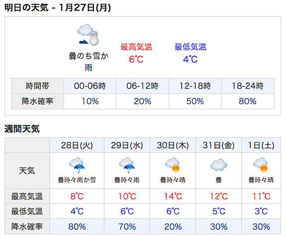Screen dimensions: 286x238
Task: Select the 30日(木) column header
Action: tap(173, 145)
